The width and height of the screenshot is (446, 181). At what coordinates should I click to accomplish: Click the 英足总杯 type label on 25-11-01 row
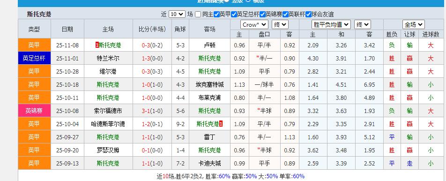(34, 58)
